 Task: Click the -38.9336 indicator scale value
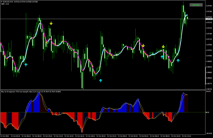pyautogui.click(x=209, y=133)
